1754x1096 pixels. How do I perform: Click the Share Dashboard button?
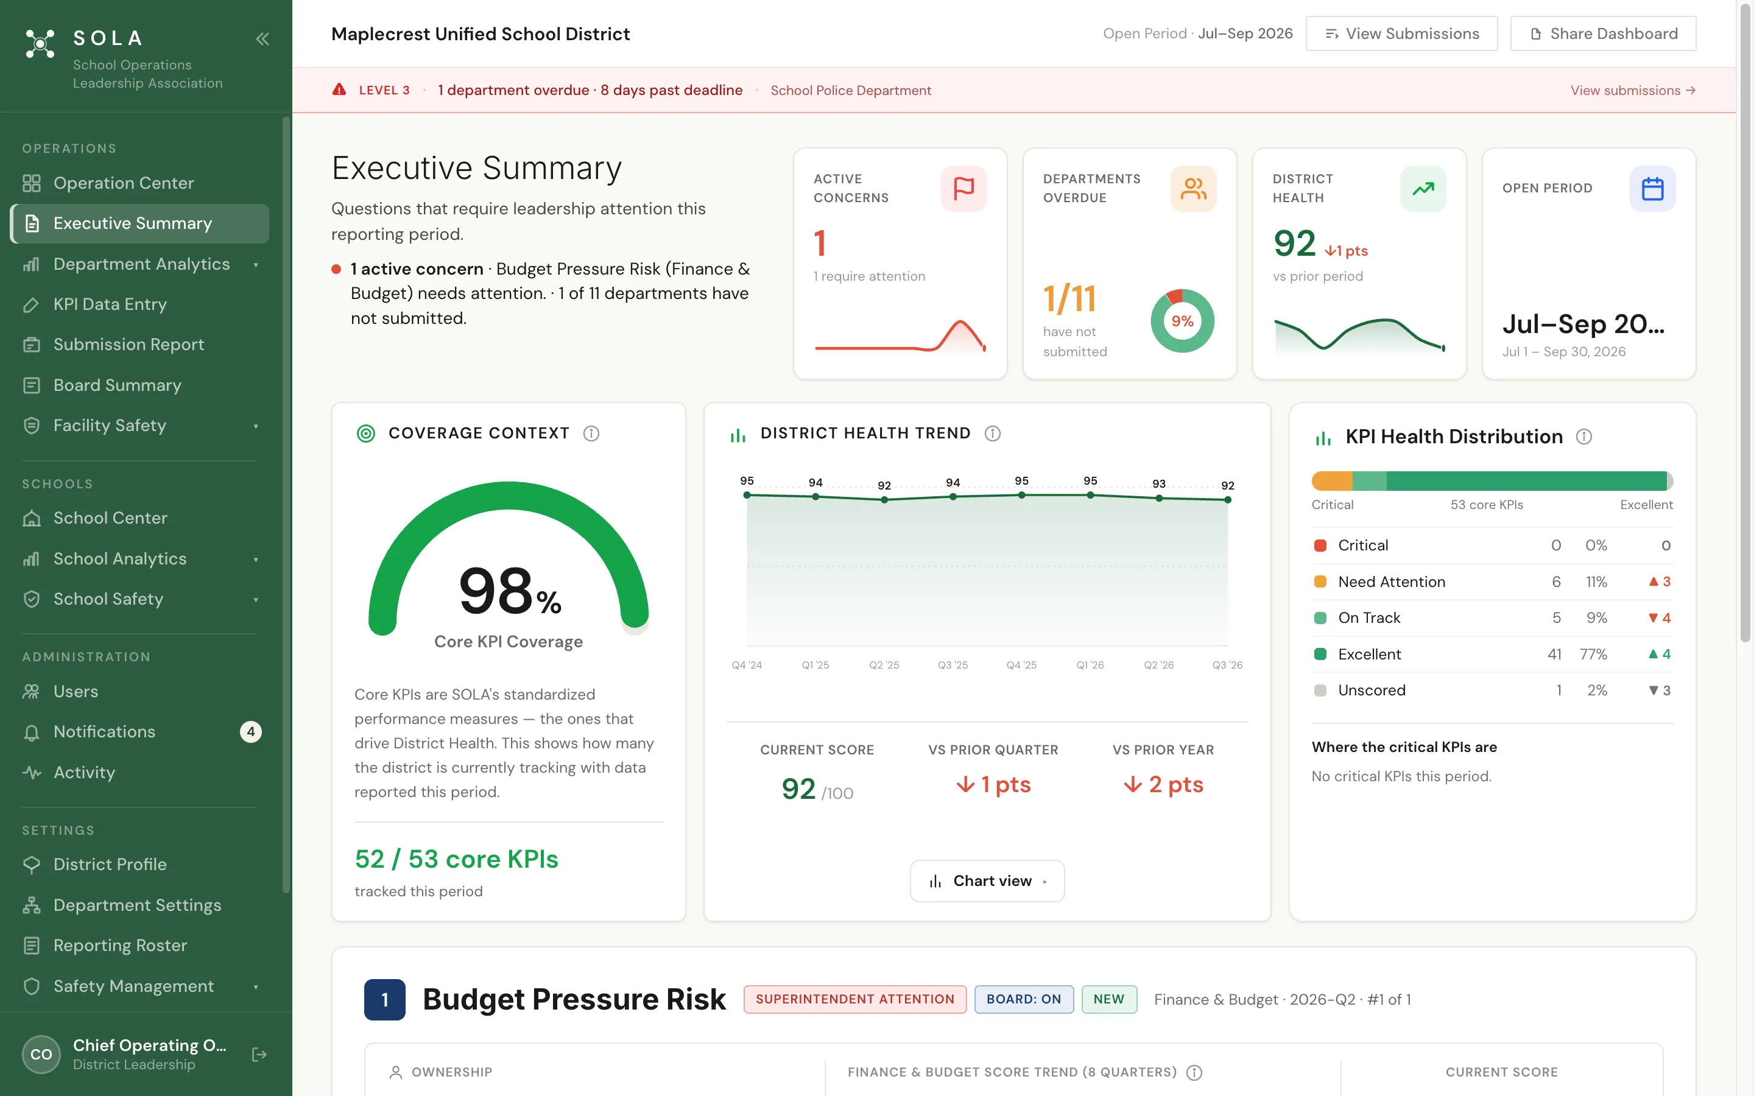point(1602,34)
